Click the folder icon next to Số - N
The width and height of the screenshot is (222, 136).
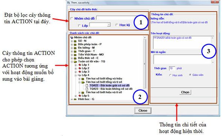tap(75, 41)
